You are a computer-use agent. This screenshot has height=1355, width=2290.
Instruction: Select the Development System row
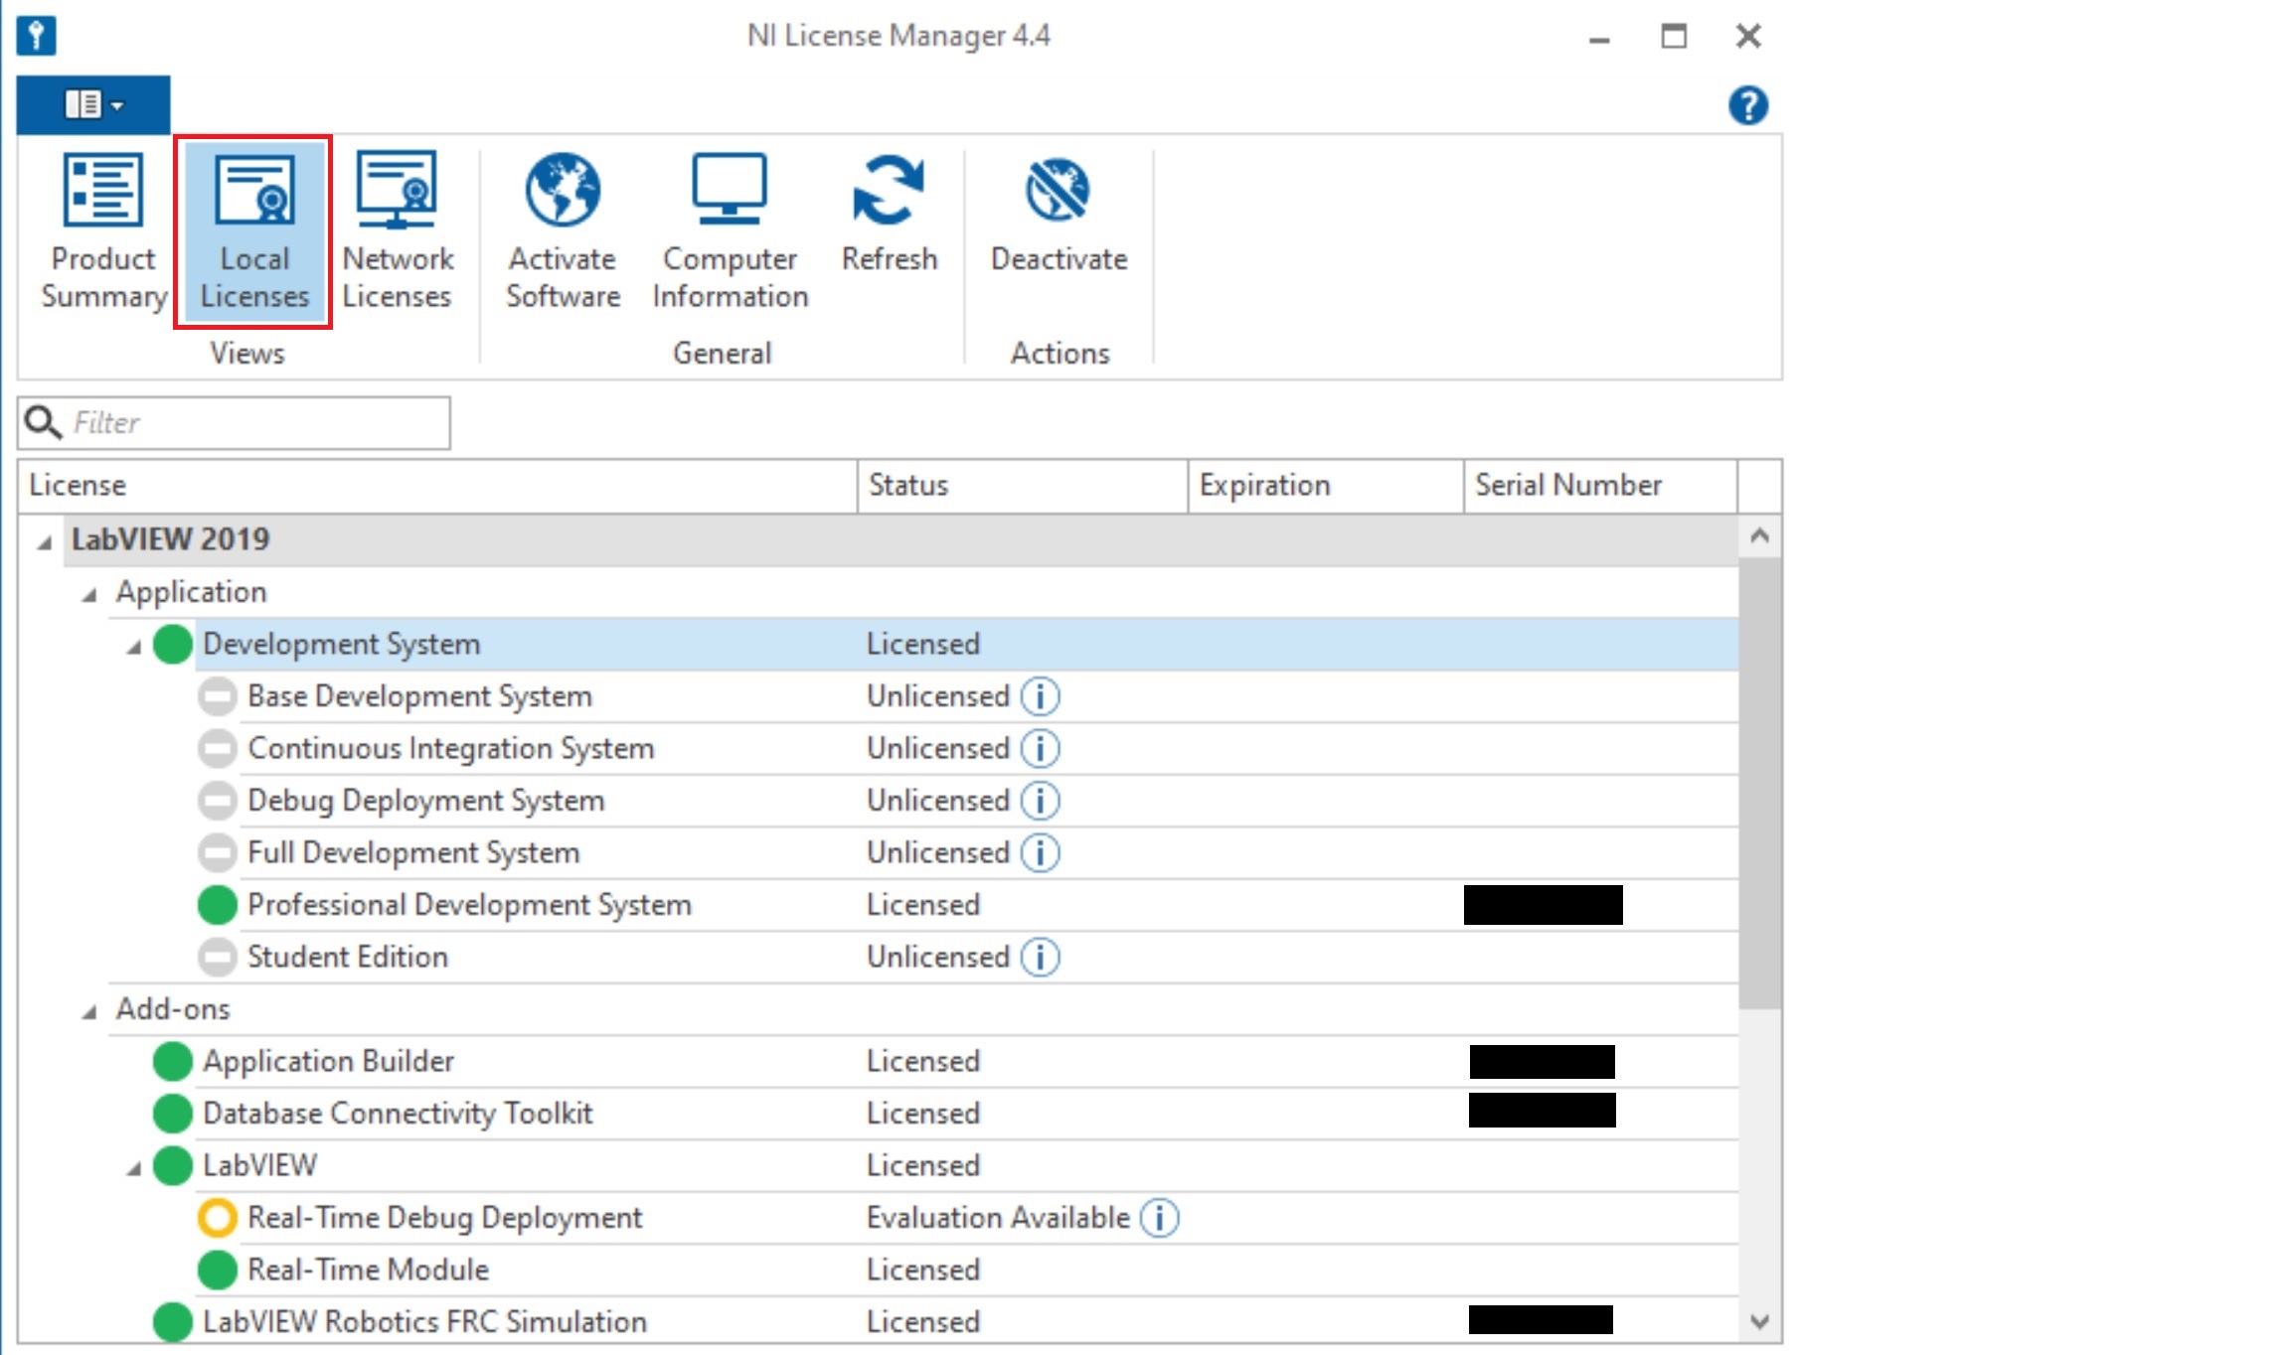[x=966, y=644]
